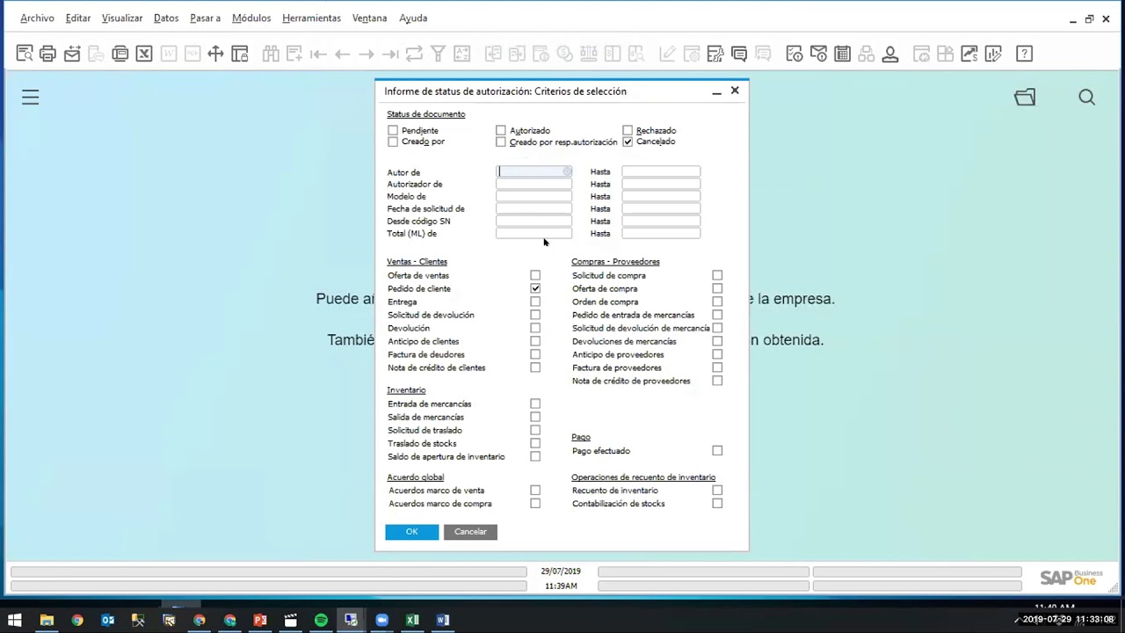Check the Oferta de ventas checkbox

[x=535, y=275]
